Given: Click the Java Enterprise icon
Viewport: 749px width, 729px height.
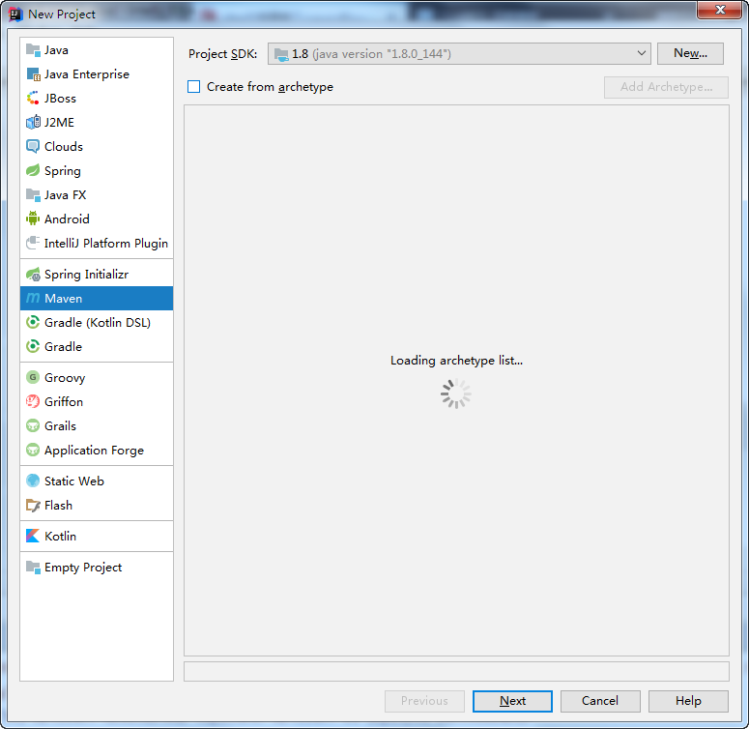Looking at the screenshot, I should pos(33,74).
